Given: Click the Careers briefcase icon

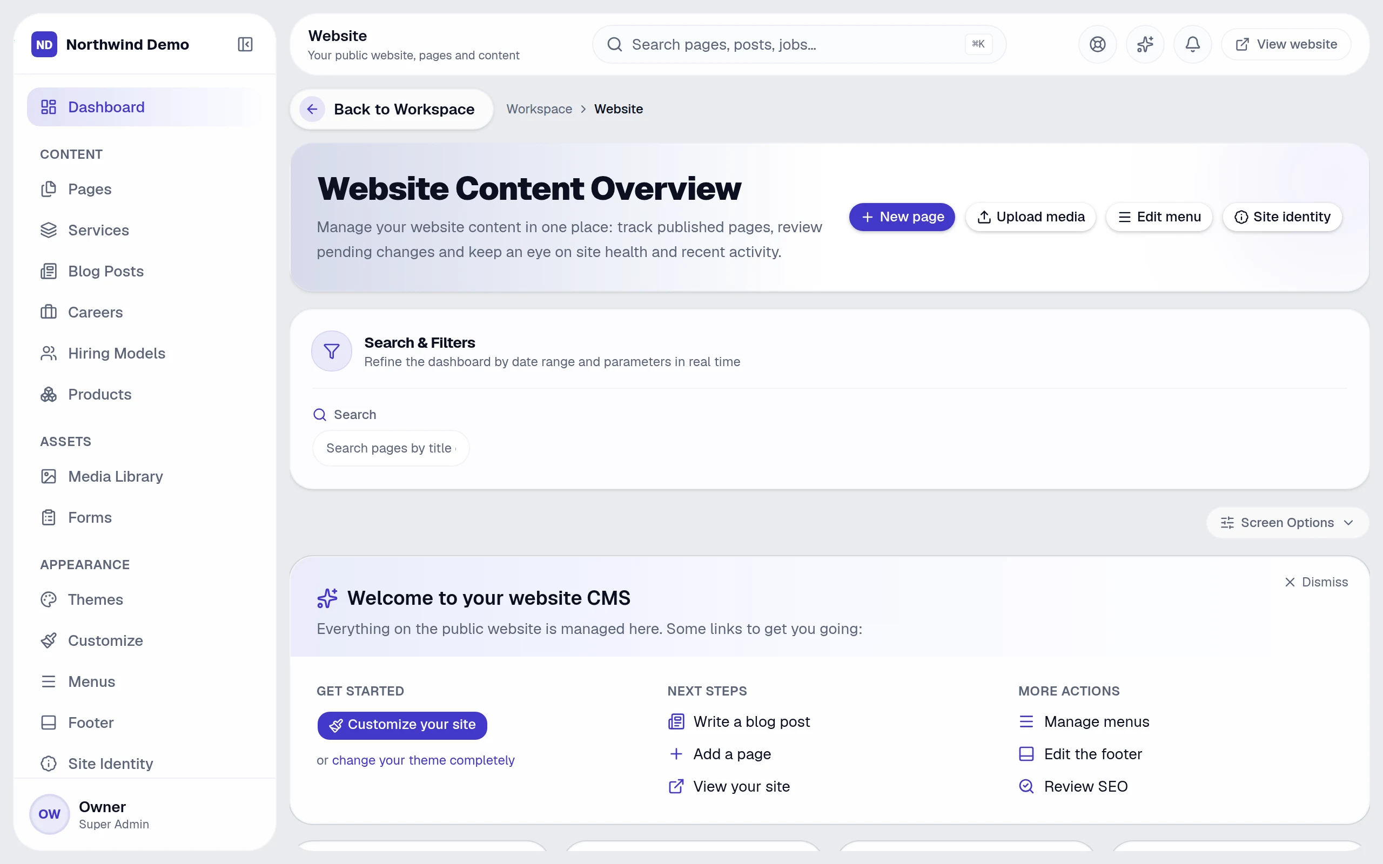Looking at the screenshot, I should click(x=49, y=312).
